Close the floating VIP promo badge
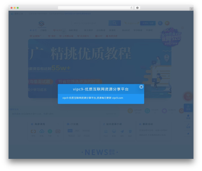202x171 pixels. (182, 28)
